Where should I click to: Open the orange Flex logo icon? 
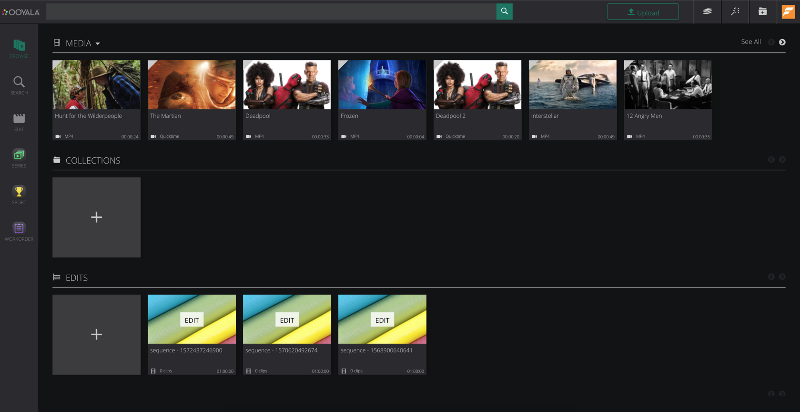click(788, 11)
